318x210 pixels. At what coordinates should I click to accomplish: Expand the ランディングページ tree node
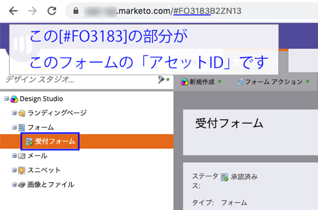point(15,113)
